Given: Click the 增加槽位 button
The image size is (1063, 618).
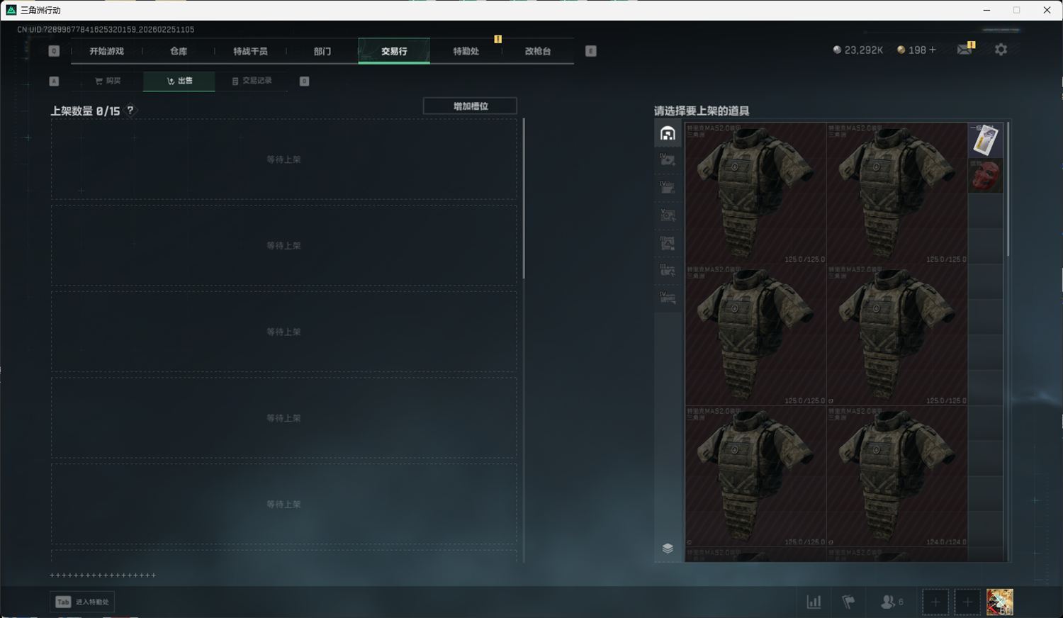Looking at the screenshot, I should 470,106.
